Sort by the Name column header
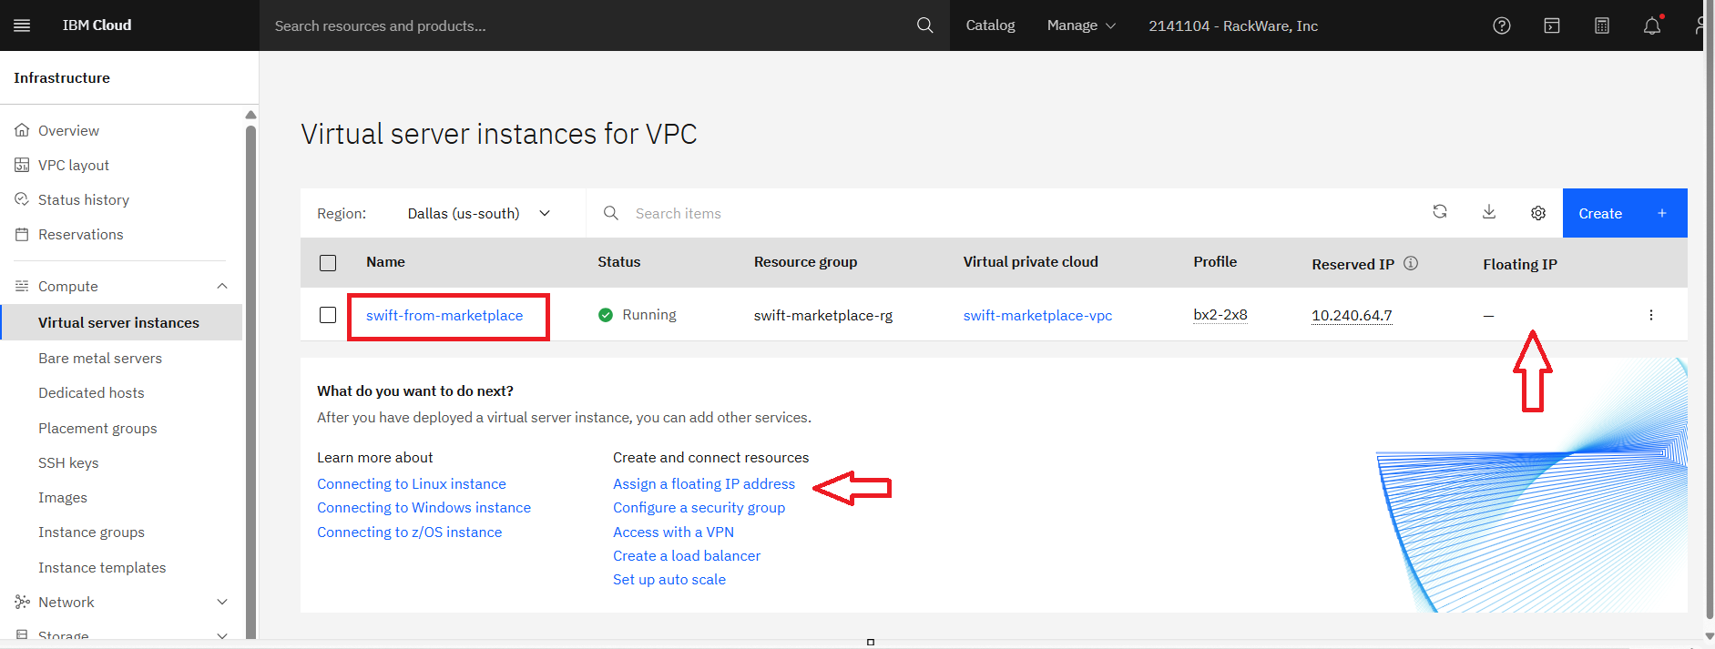The height and width of the screenshot is (649, 1715). click(x=385, y=262)
